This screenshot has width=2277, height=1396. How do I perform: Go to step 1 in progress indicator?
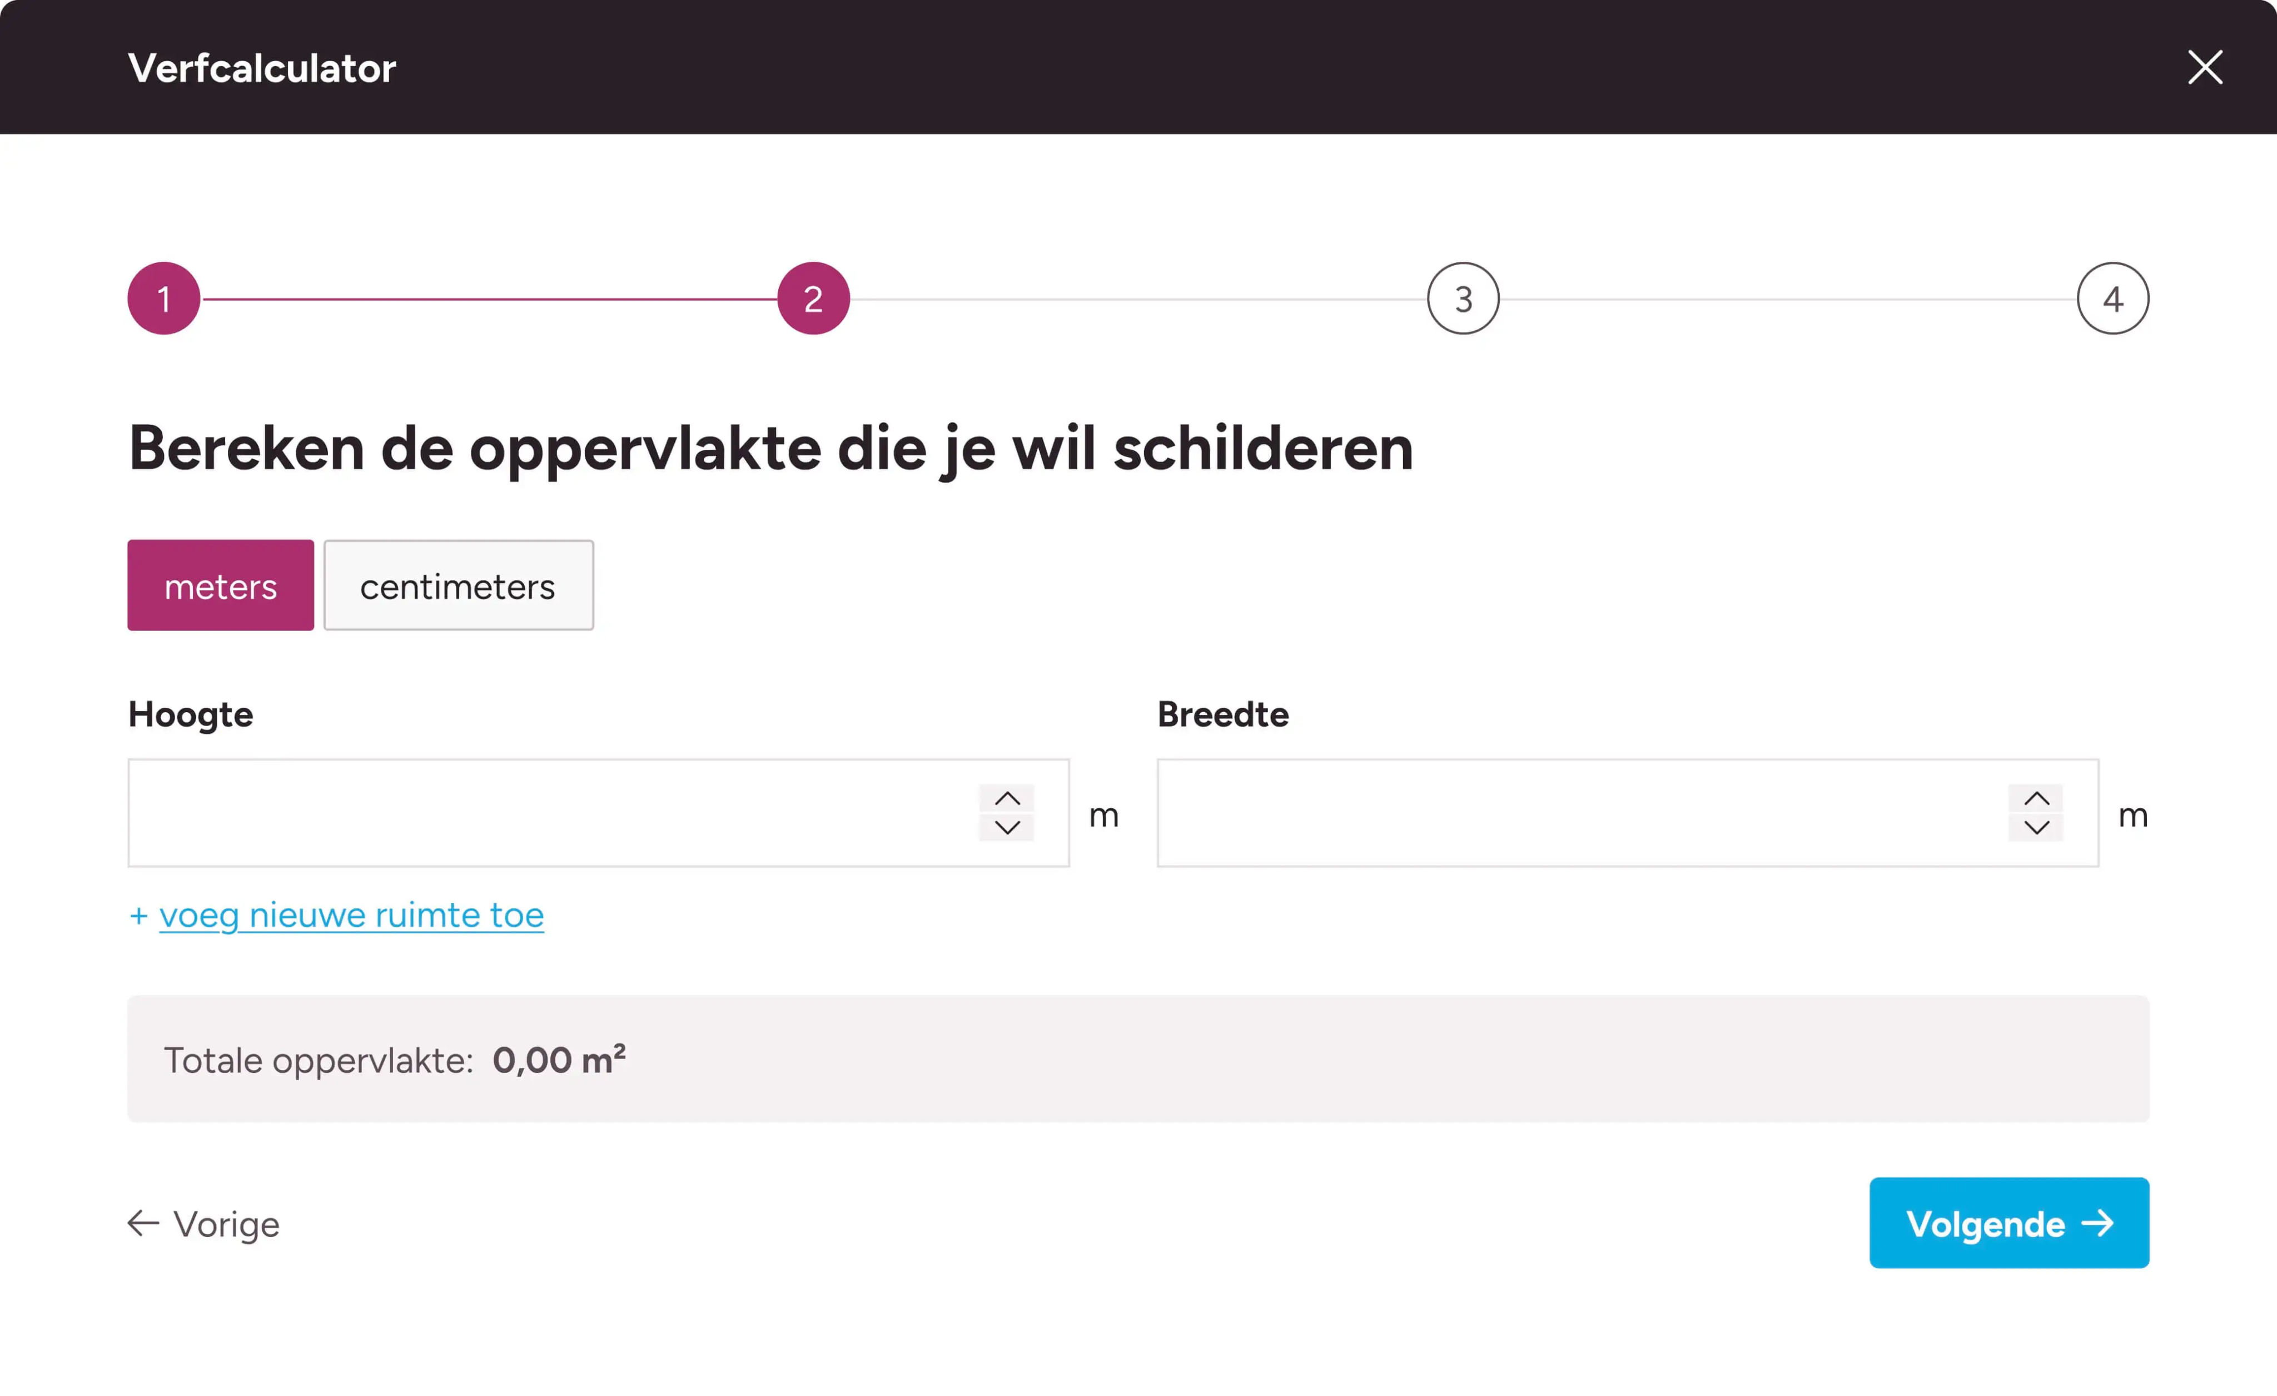[163, 299]
